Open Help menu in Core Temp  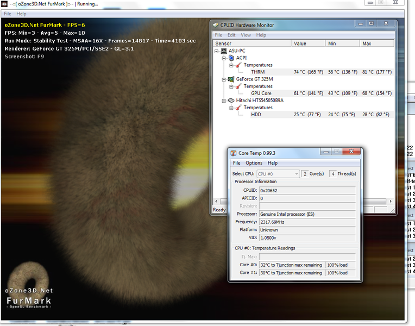[x=272, y=163]
